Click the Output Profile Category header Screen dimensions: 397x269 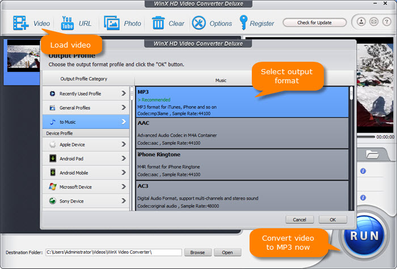[x=84, y=79]
